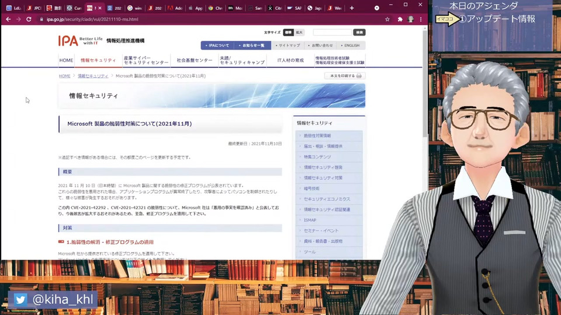Switch to the SAP tab
This screenshot has width=561, height=315.
295,8
